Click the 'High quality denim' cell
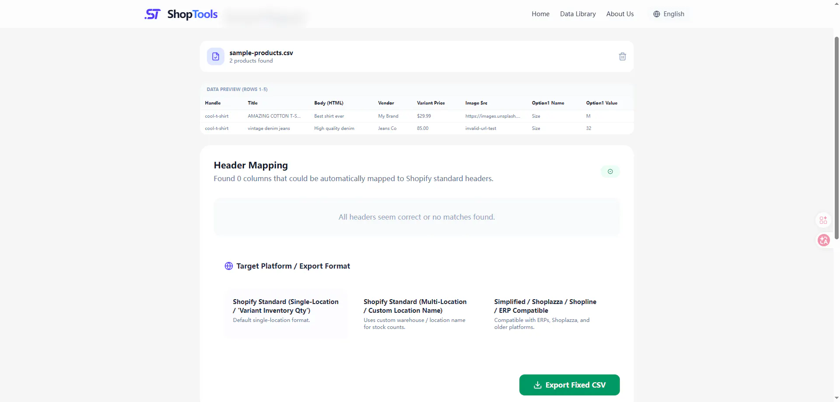 pos(334,128)
